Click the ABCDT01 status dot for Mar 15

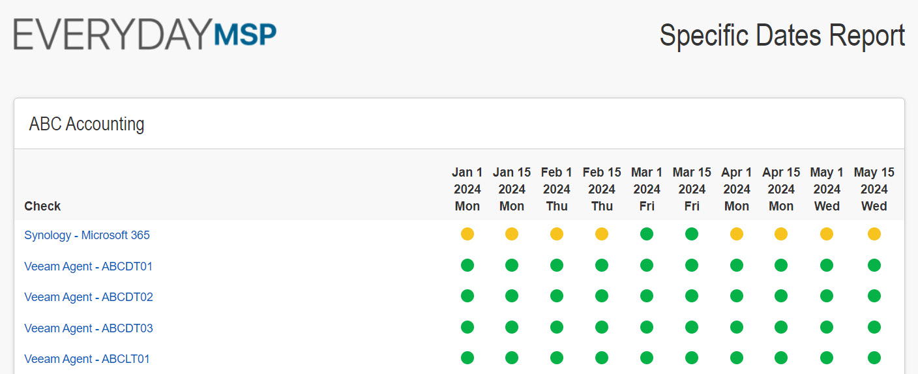tap(692, 265)
